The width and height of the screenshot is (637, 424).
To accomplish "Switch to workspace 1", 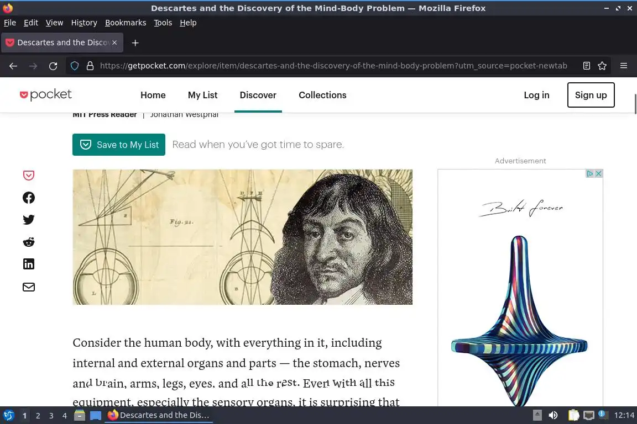I will [25, 416].
